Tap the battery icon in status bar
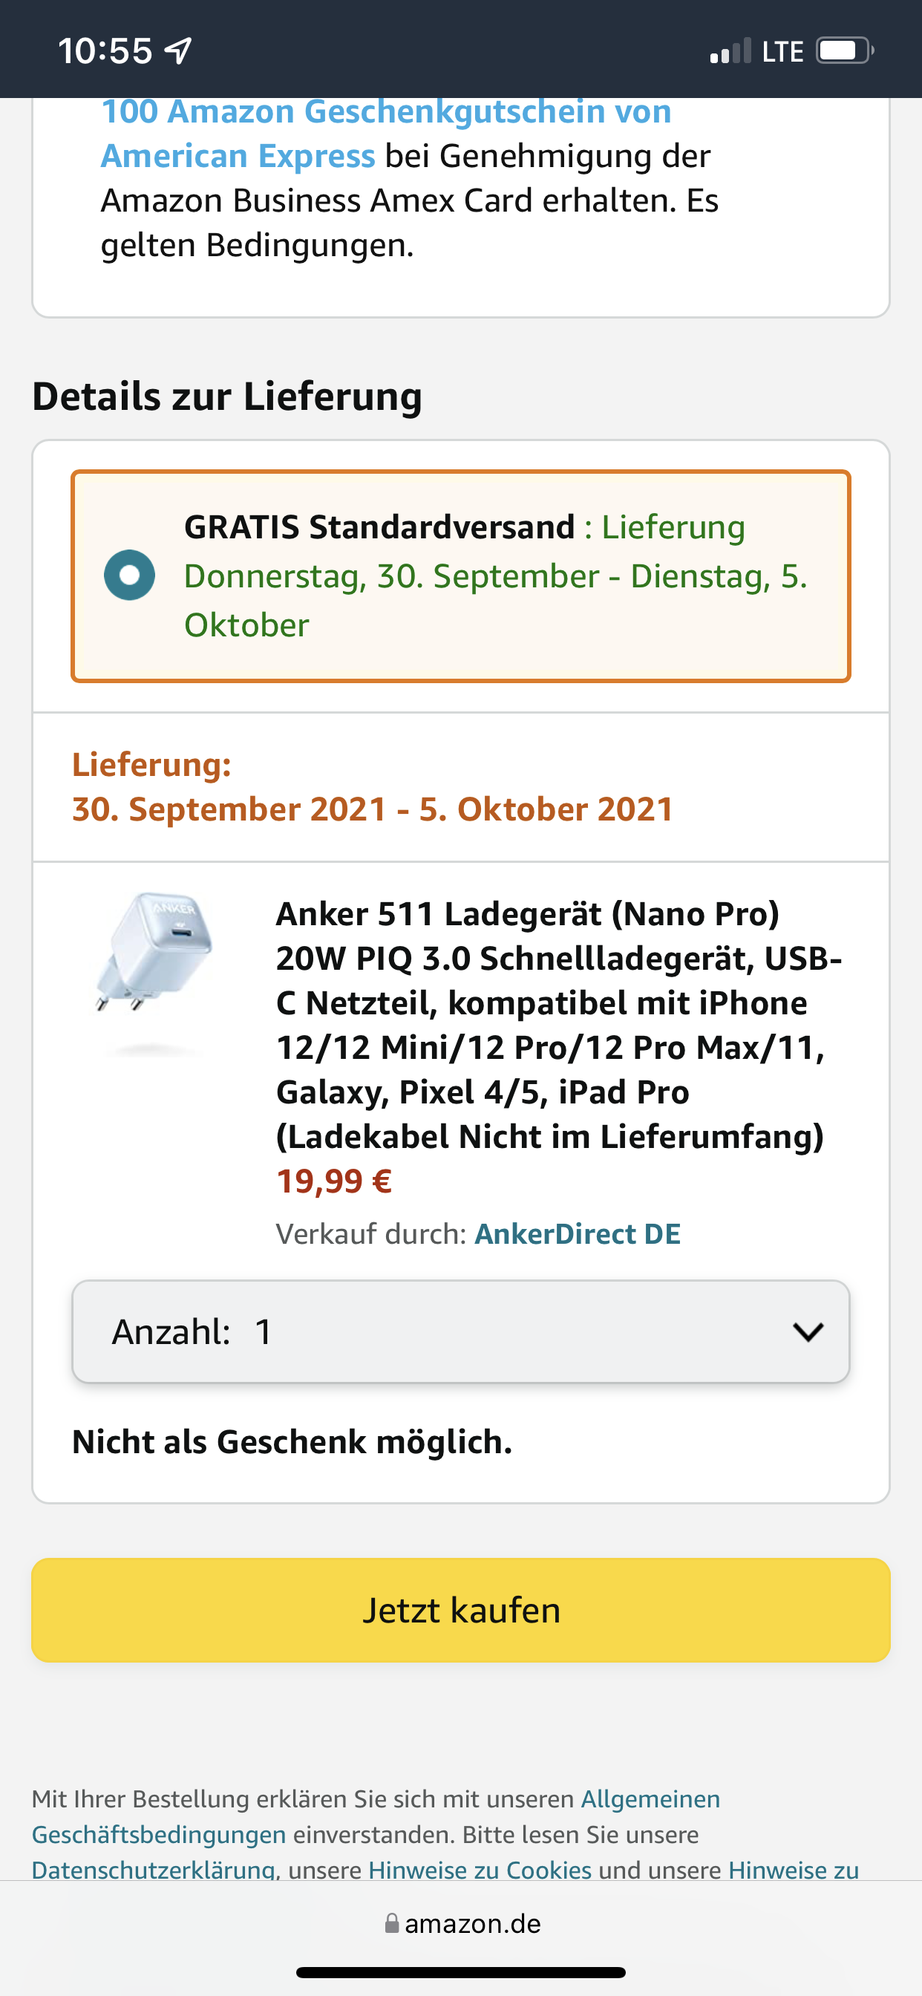This screenshot has width=922, height=1996. (x=845, y=51)
